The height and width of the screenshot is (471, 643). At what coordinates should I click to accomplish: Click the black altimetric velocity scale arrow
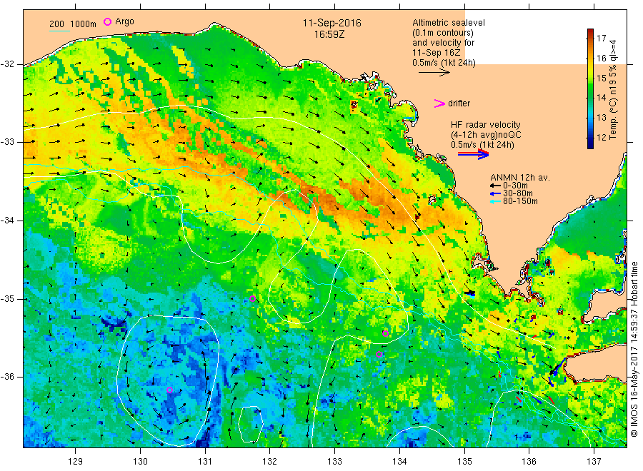pyautogui.click(x=434, y=73)
